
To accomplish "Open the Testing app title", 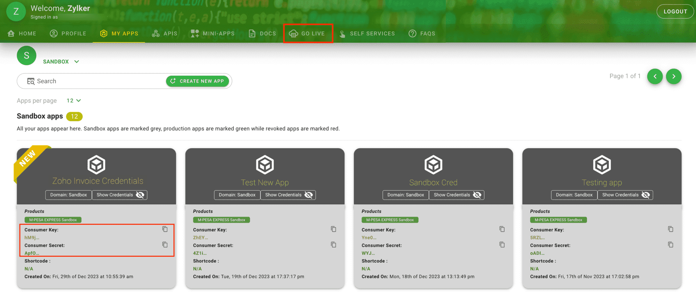I will [x=602, y=183].
